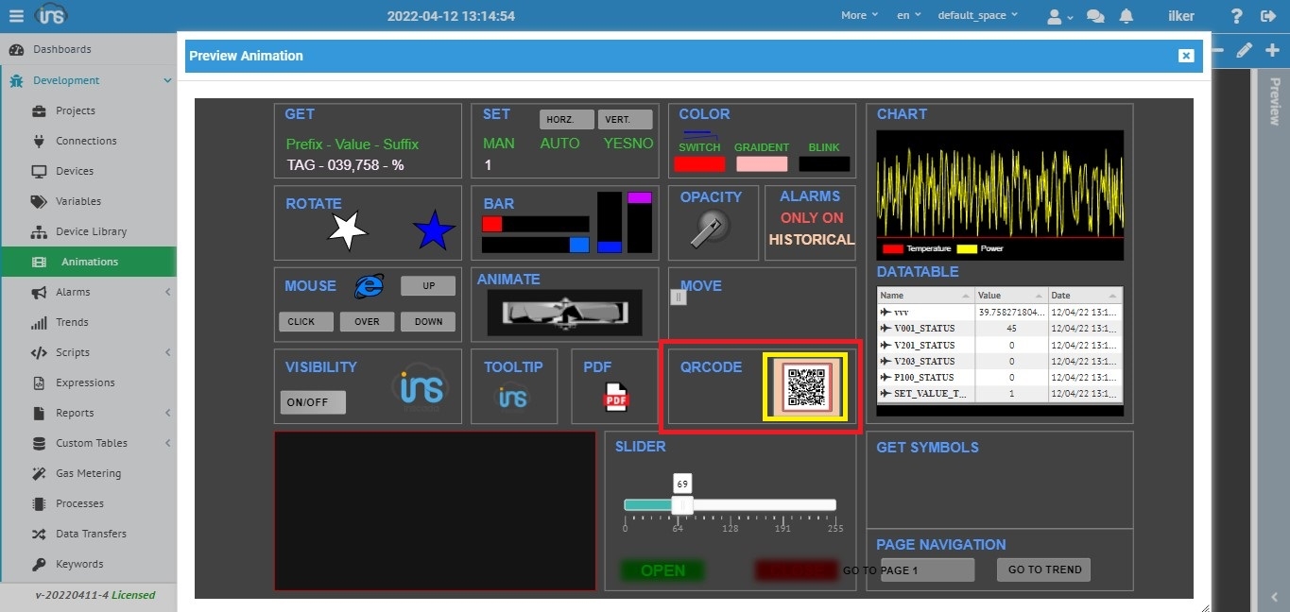Click the PDF file icon

click(616, 398)
